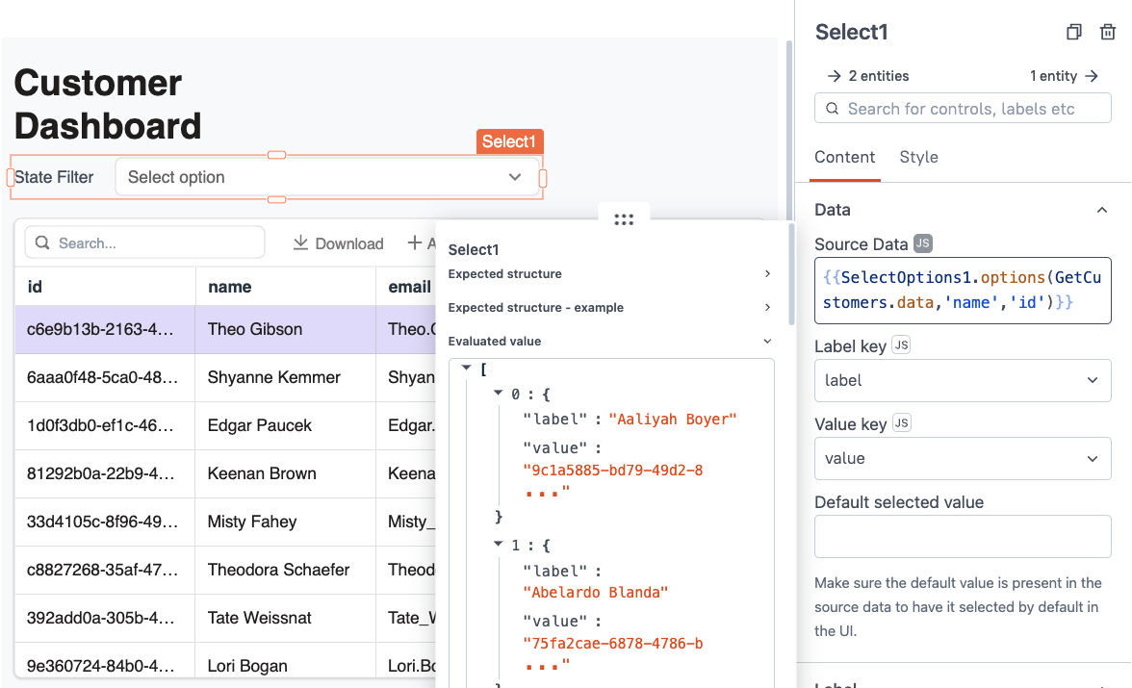Viewport: 1132px width, 688px height.
Task: Switch to the Style tab
Action: tap(918, 157)
